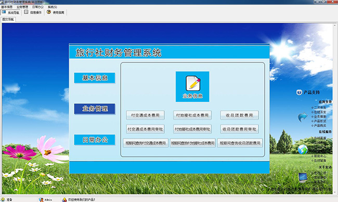The height and width of the screenshot is (202, 338).
Task: Switch to the 图文导航 tab
Action: [x=8, y=19]
